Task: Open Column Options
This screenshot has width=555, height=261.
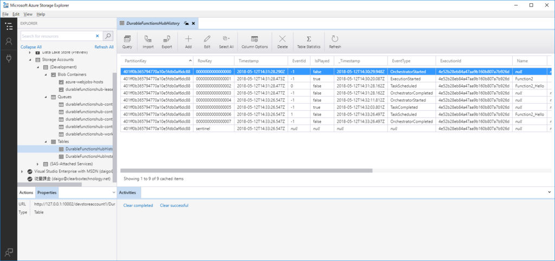Action: [255, 42]
